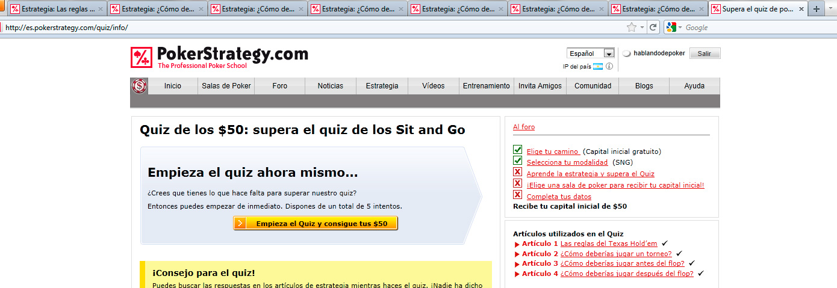Open Salas de Poker menu
This screenshot has height=288, width=837.
[x=226, y=86]
